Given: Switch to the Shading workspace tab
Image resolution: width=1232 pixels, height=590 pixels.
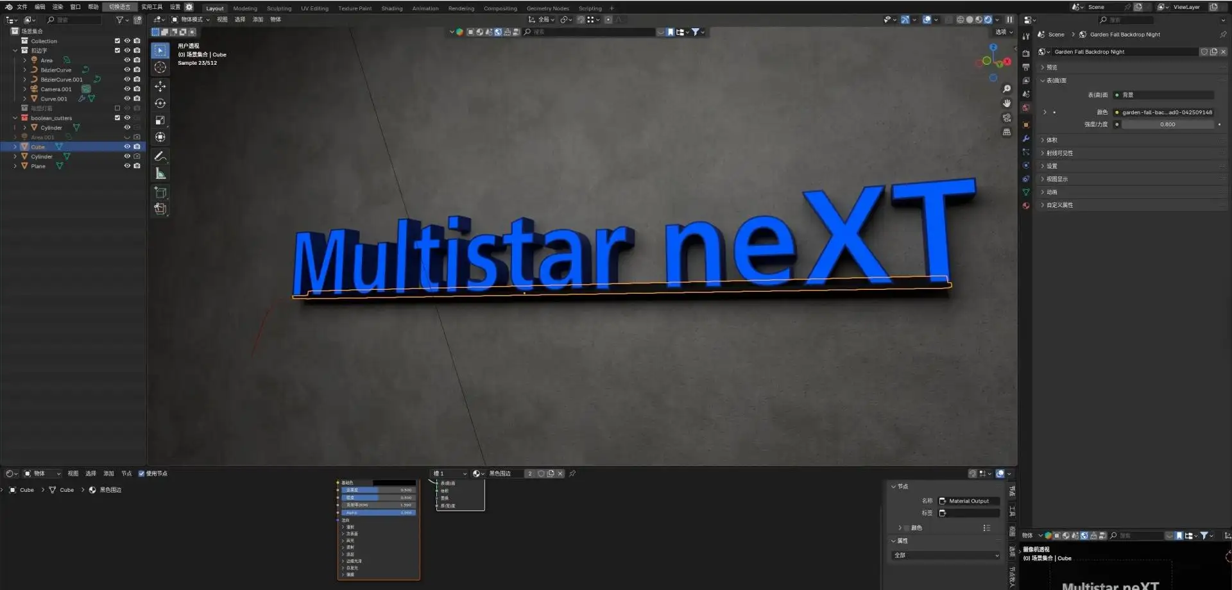Looking at the screenshot, I should pos(391,8).
